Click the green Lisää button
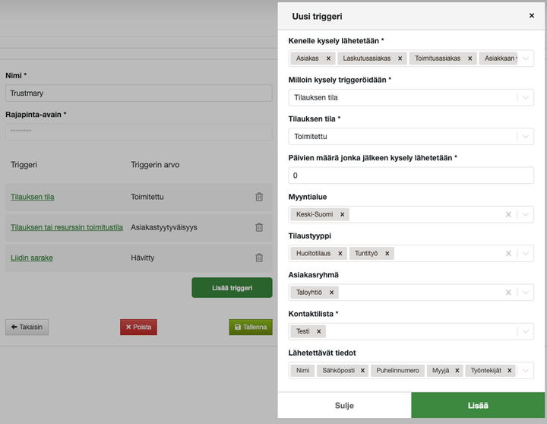This screenshot has width=547, height=424. pos(478,406)
